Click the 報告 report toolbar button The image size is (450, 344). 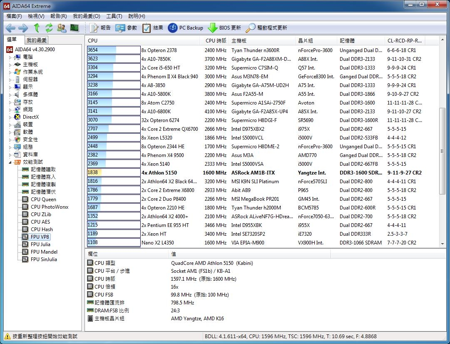tap(100, 28)
